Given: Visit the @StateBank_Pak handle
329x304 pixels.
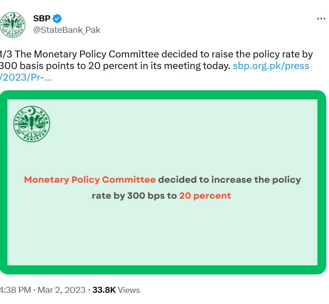Looking at the screenshot, I should click(67, 30).
